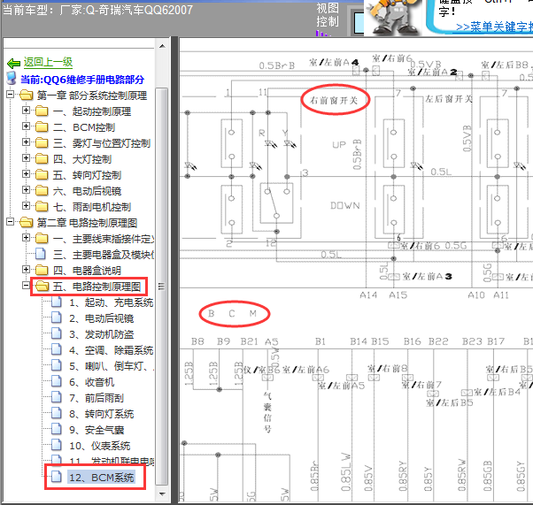Click the page icon of 2、电动后视镜

[x=57, y=318]
